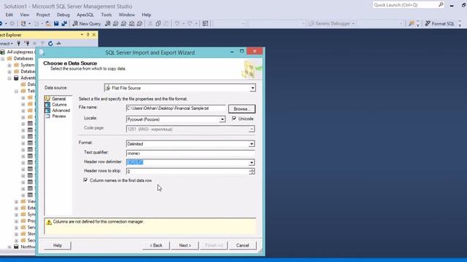Viewport: 467px width, 262px height.
Task: Open the View menu
Action: [x=24, y=15]
